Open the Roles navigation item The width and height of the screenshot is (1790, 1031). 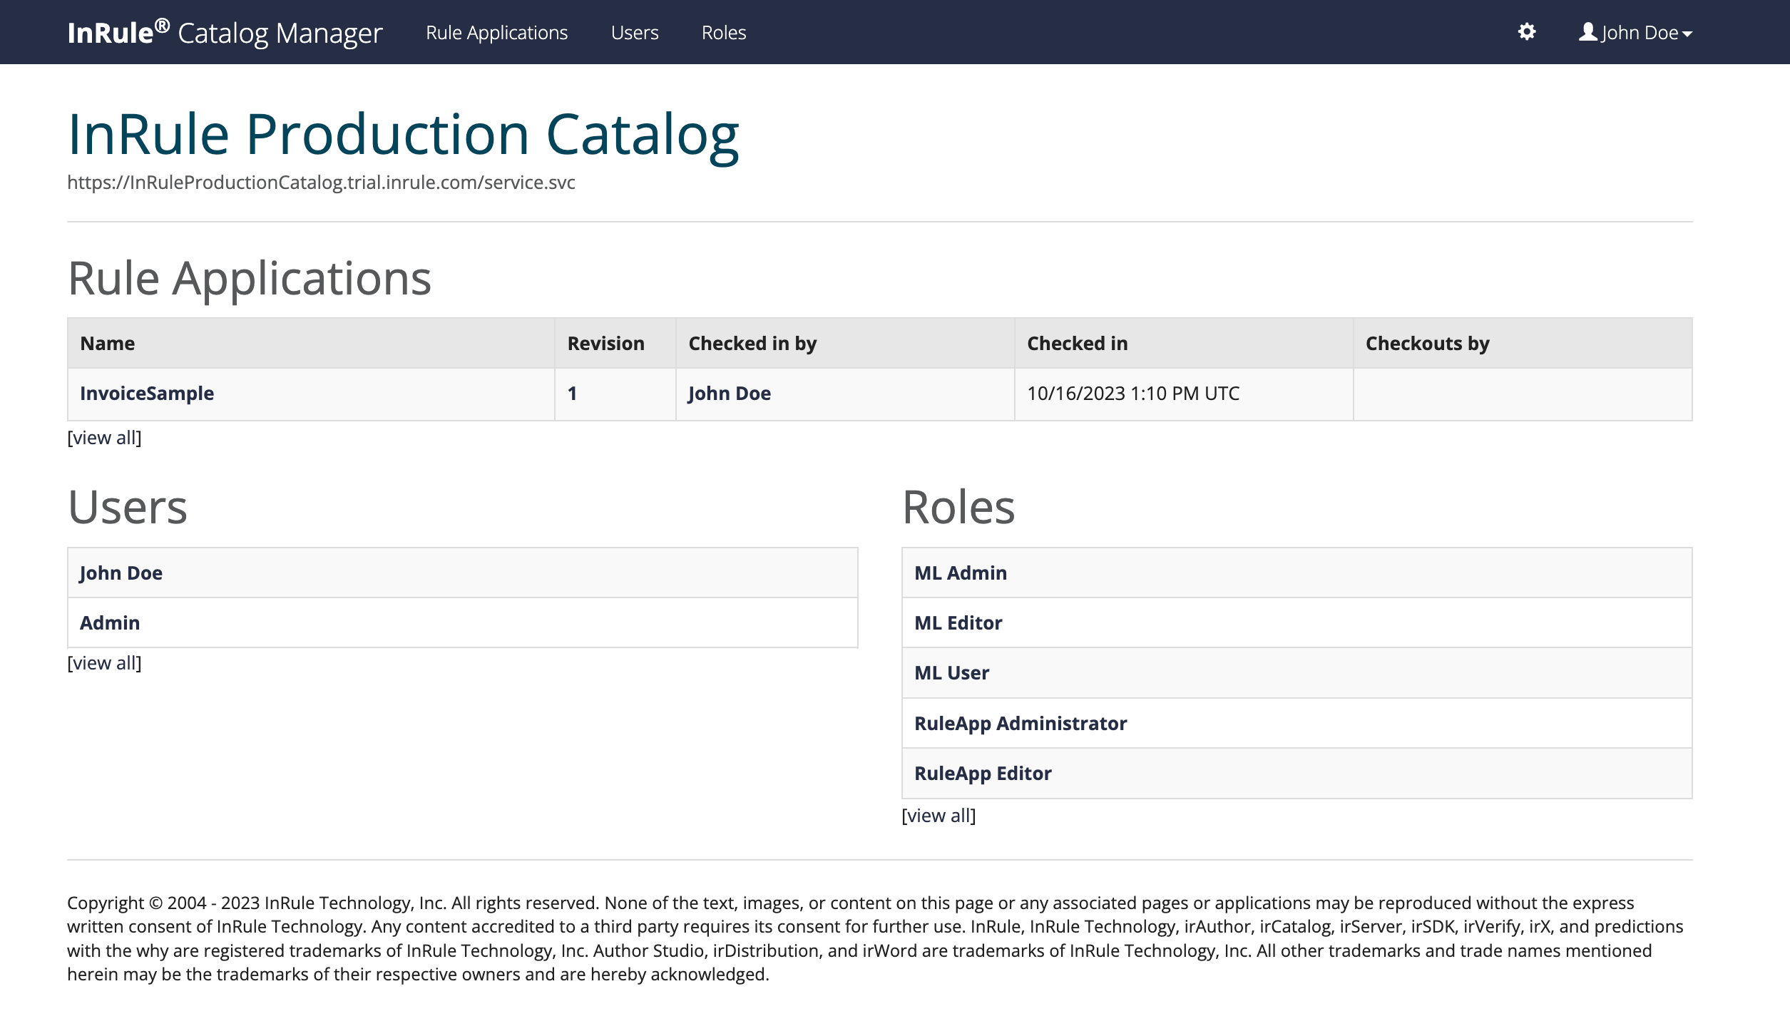click(x=723, y=33)
